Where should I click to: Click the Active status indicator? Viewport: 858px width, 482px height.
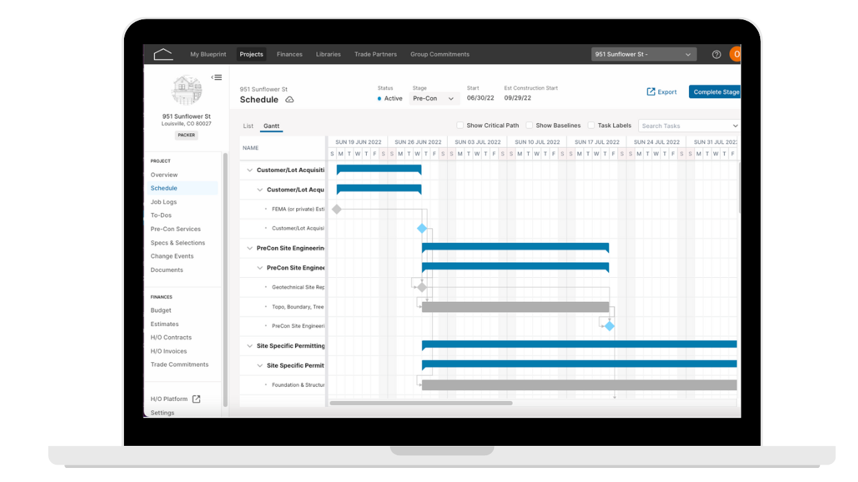click(x=390, y=98)
